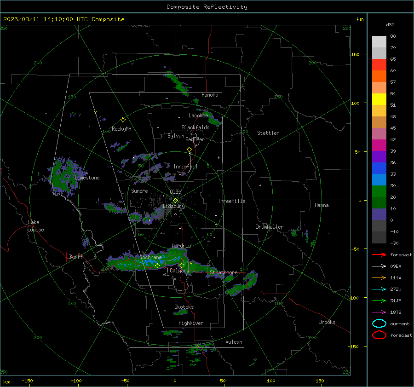Click radar-center yellow diamond at Olds
The image size is (414, 387).
click(175, 201)
